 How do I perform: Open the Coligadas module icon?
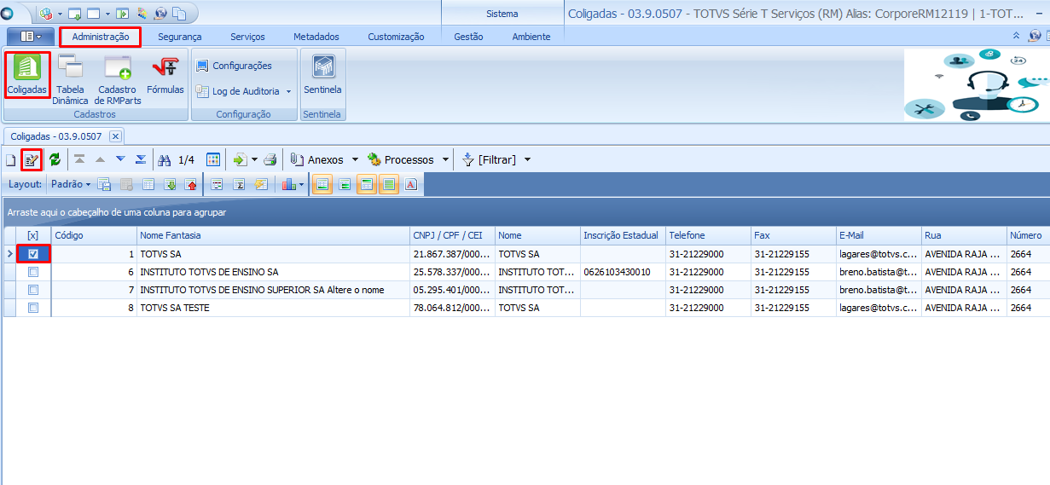(x=26, y=75)
